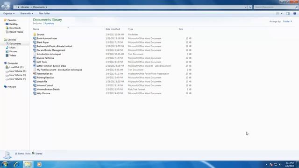Select the Bank Account Letter Word icon
Viewport: 299px width, 168px height.
[35, 38]
